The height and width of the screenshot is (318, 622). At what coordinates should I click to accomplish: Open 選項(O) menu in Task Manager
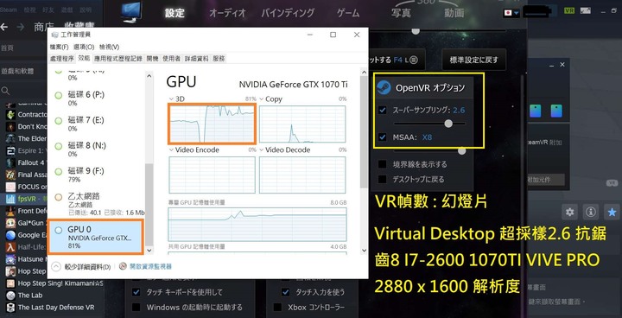pyautogui.click(x=84, y=47)
